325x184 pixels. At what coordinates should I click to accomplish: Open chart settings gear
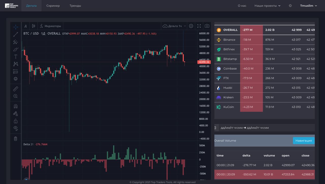point(191,26)
